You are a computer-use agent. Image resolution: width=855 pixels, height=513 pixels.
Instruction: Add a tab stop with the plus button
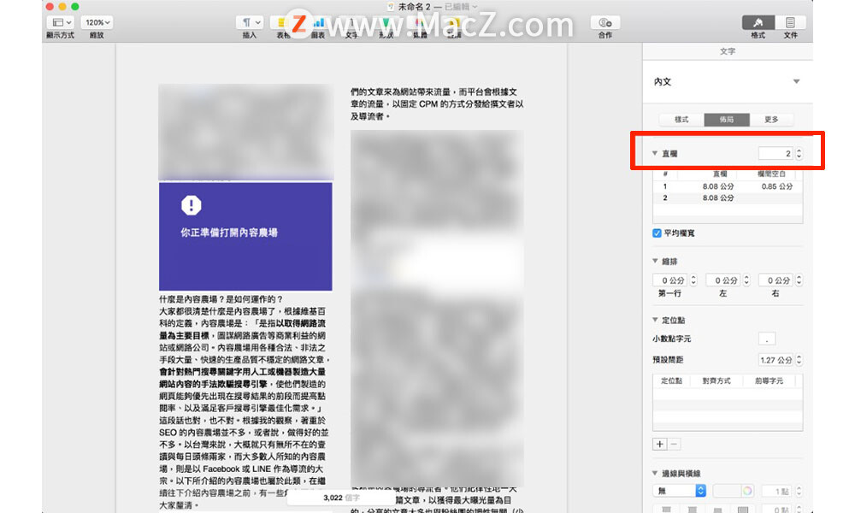click(660, 445)
